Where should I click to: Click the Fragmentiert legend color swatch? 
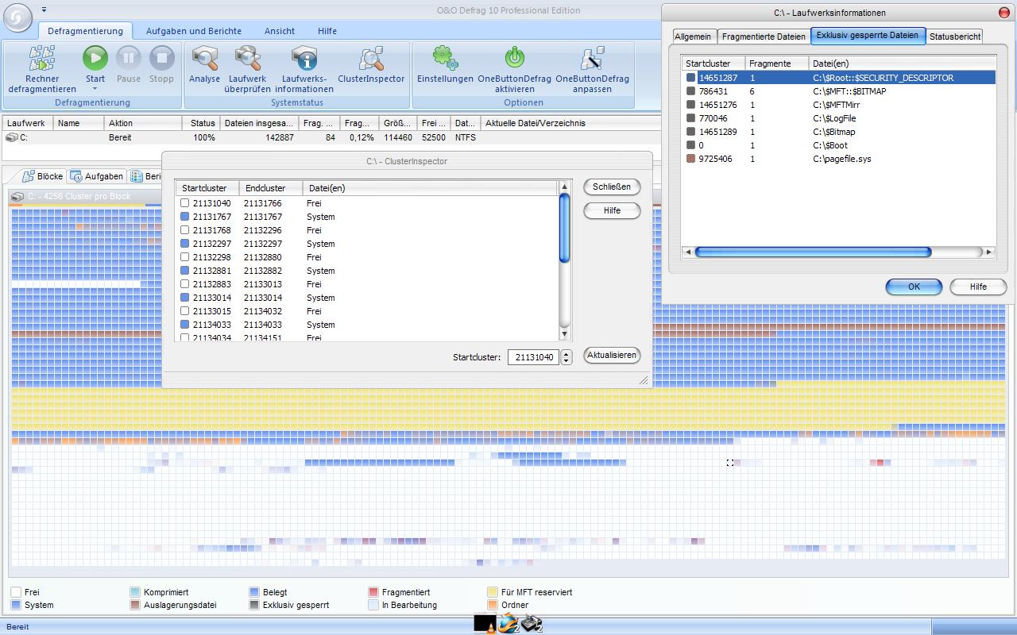pos(373,592)
